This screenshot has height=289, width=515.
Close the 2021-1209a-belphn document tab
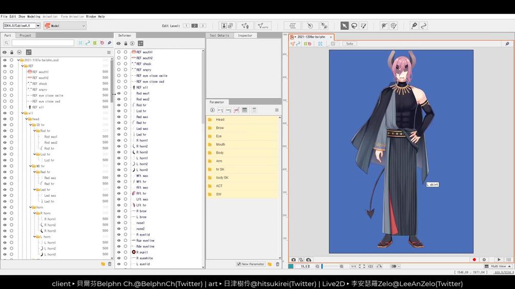pyautogui.click(x=331, y=37)
